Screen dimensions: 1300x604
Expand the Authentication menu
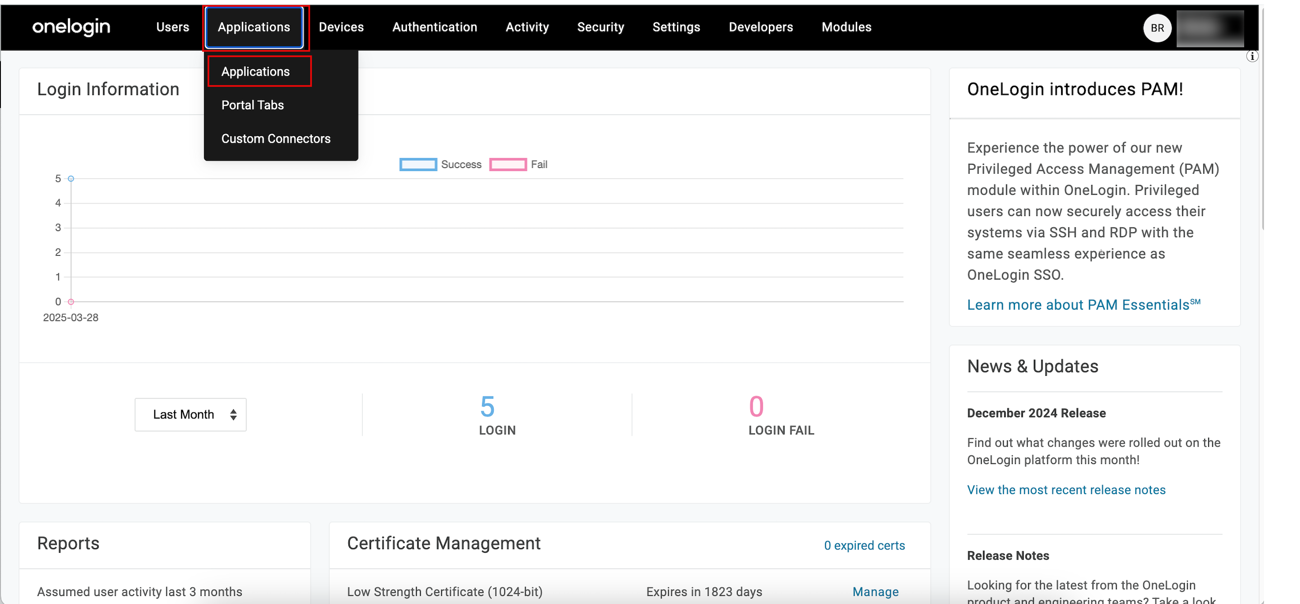(434, 27)
